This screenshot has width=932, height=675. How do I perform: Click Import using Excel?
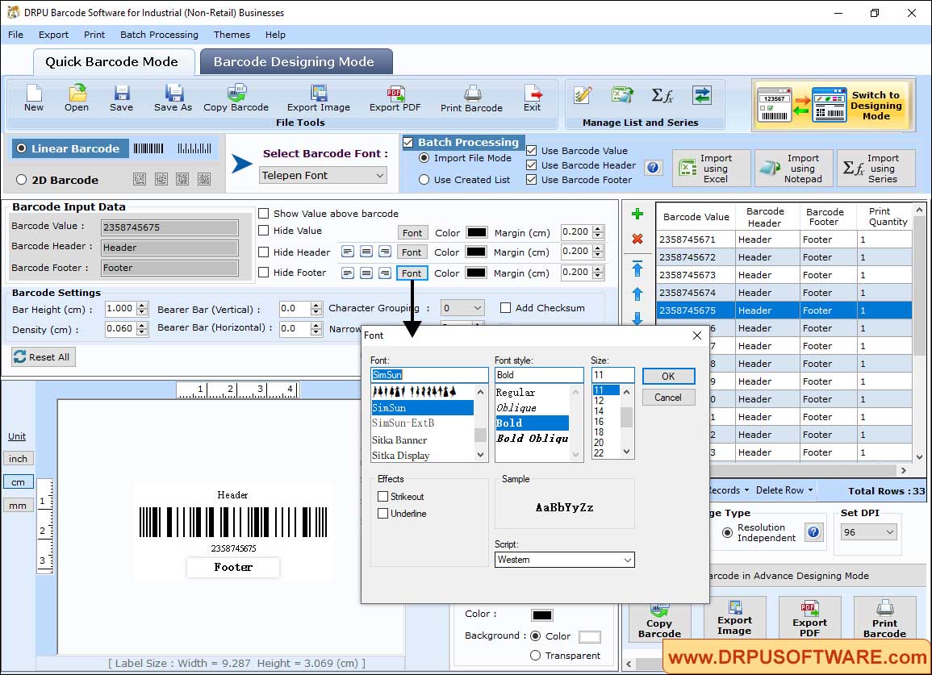tap(711, 169)
